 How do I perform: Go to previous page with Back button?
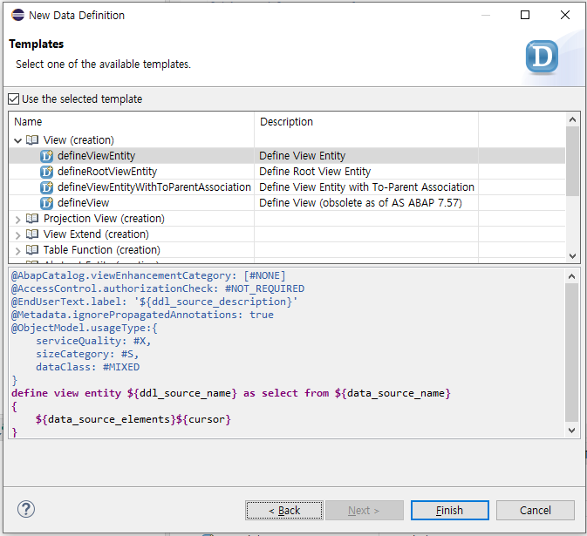pos(284,510)
